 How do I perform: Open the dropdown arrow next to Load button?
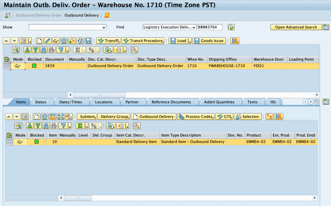pyautogui.click(x=190, y=41)
